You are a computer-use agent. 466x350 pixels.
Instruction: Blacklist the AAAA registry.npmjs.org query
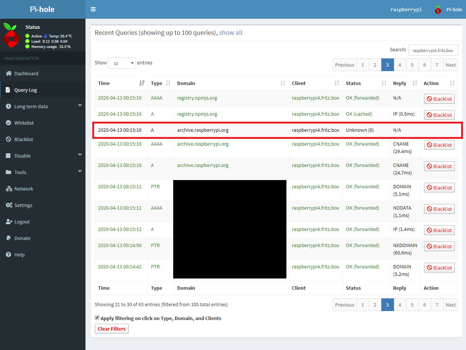pos(439,99)
